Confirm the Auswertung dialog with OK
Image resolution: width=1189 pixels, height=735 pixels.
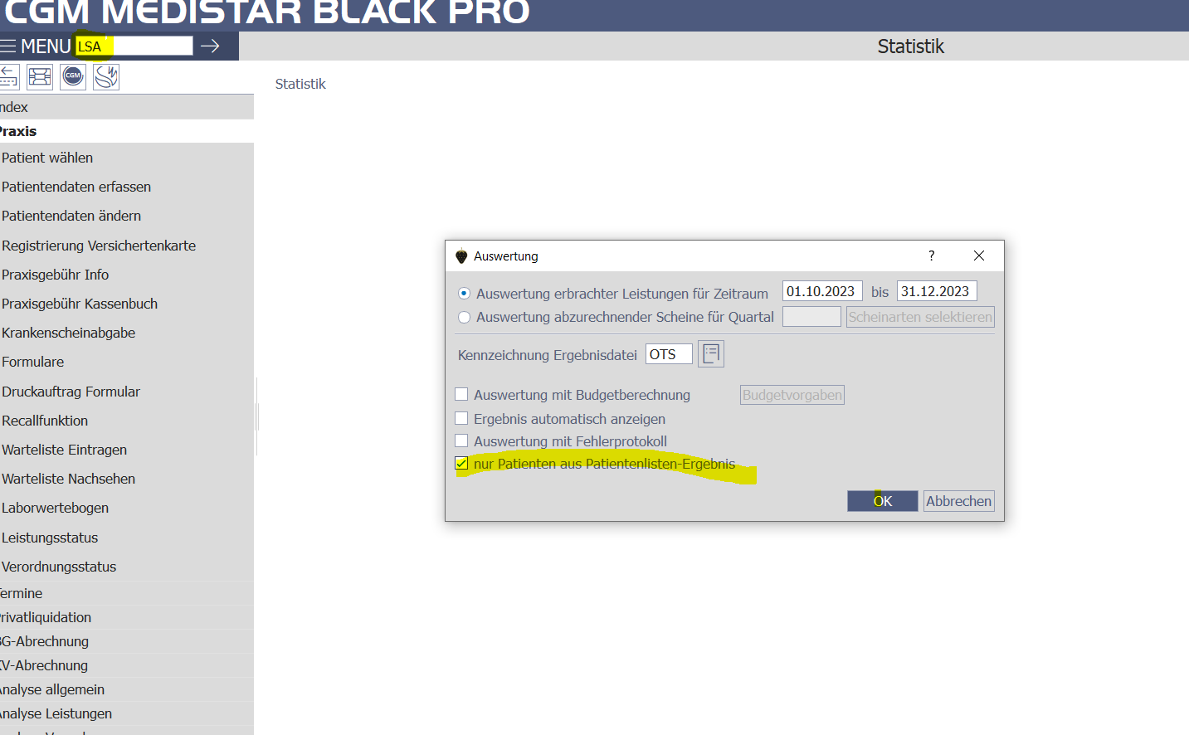point(882,501)
